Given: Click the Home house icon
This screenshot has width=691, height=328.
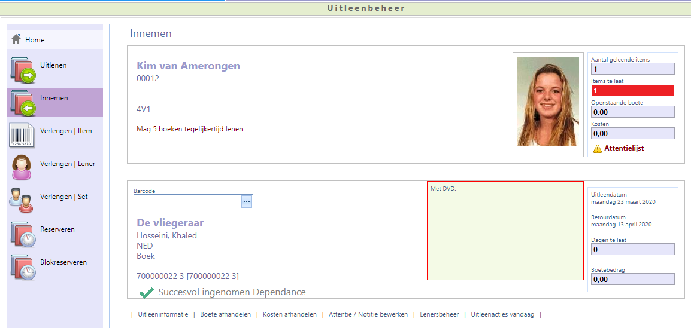Looking at the screenshot, I should 16,39.
